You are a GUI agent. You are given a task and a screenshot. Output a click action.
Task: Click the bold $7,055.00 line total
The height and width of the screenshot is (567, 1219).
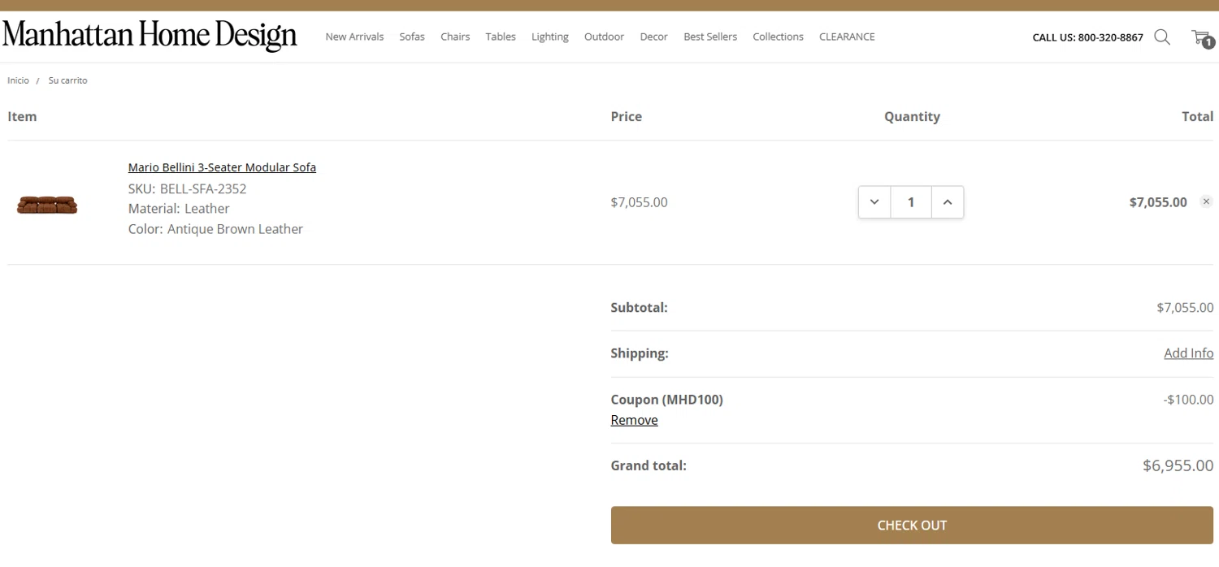click(x=1158, y=202)
